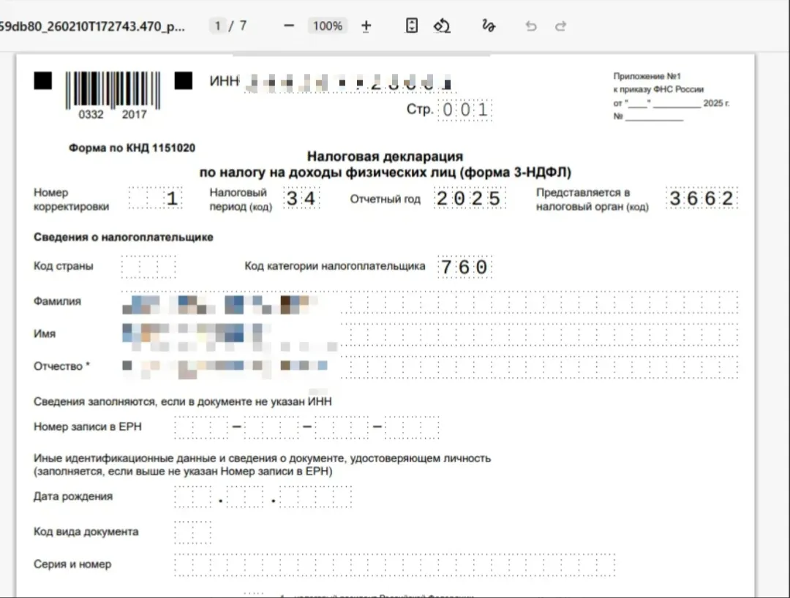Zoom out with the minus icon
Screen dimensions: 790x598
point(289,26)
